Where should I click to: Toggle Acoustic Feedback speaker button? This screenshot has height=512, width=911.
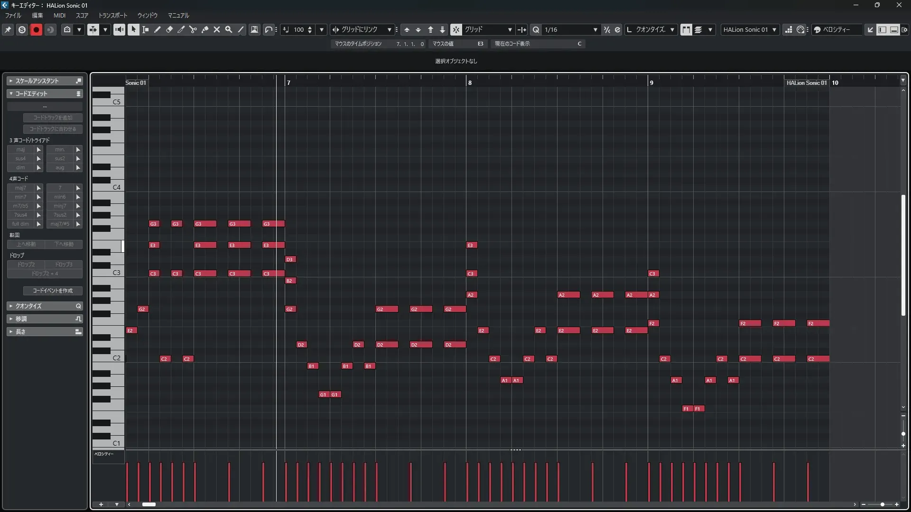tap(119, 29)
